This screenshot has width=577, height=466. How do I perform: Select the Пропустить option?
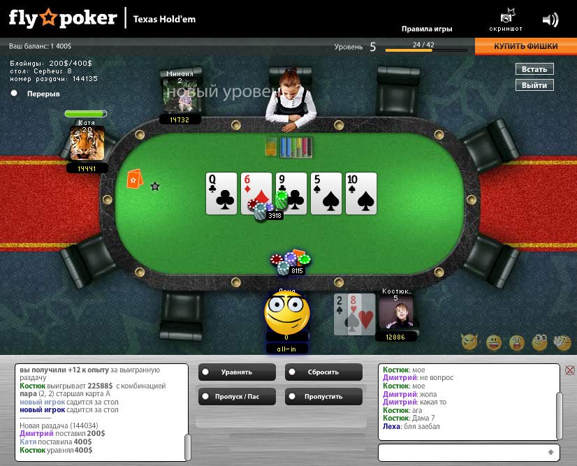tap(323, 396)
